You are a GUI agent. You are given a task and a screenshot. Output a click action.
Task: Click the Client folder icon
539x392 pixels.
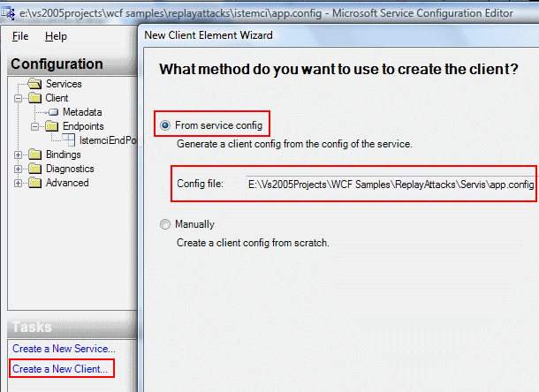point(34,98)
